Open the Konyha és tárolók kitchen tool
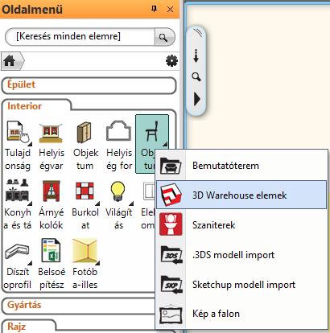The height and width of the screenshot is (333, 330). pyautogui.click(x=18, y=203)
